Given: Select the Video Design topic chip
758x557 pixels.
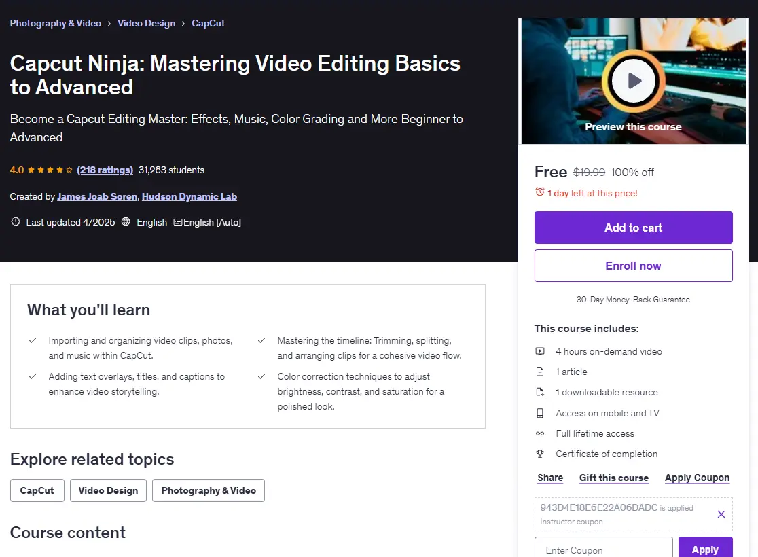Looking at the screenshot, I should coord(108,490).
